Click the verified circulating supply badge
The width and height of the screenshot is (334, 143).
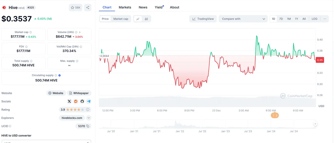[59, 75]
